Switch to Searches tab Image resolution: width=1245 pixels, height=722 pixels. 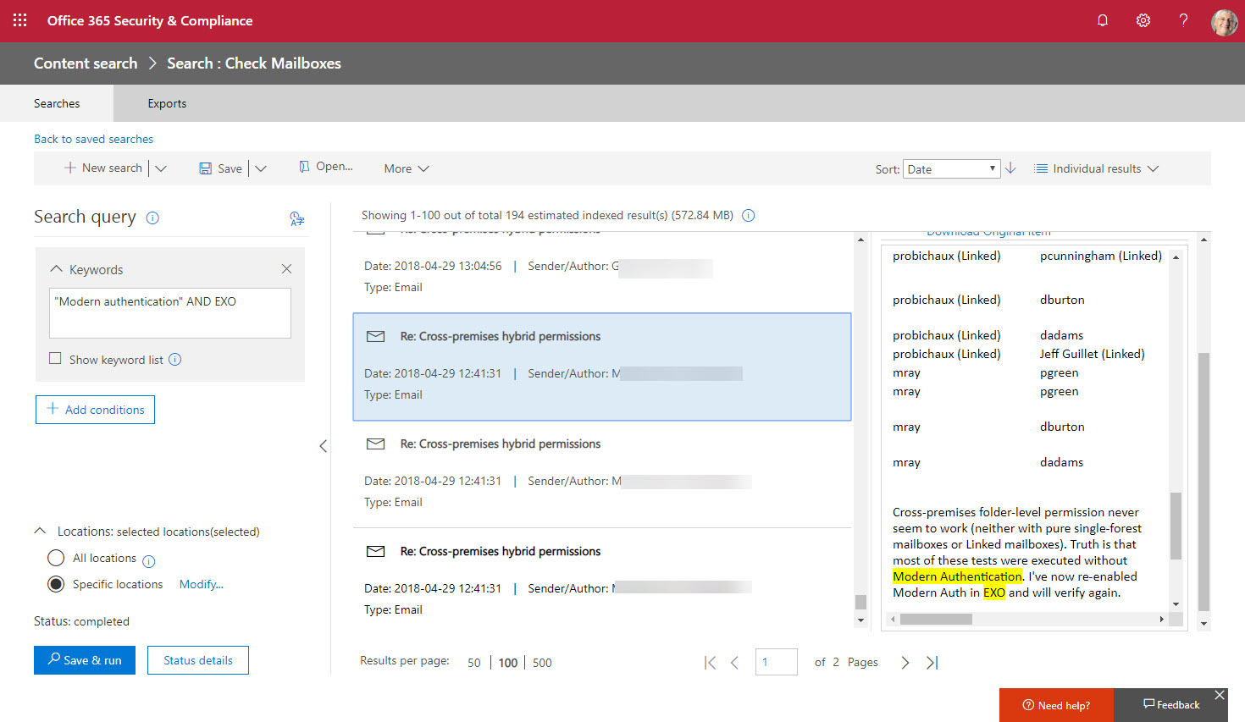pyautogui.click(x=57, y=103)
